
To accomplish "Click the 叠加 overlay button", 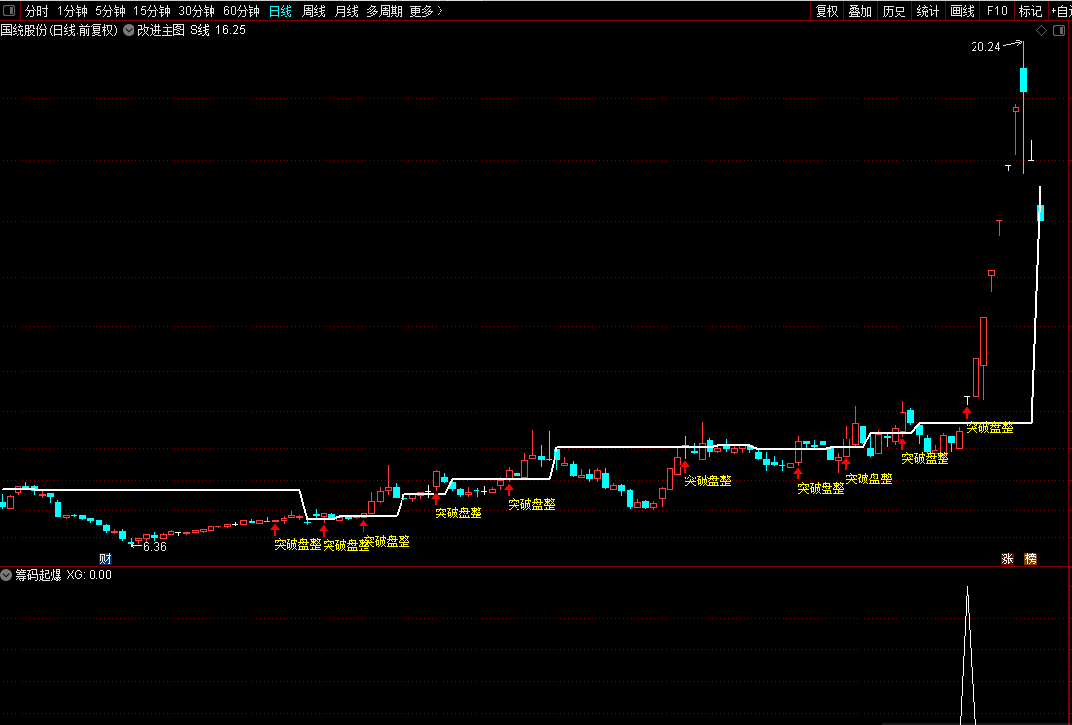I will pyautogui.click(x=861, y=11).
